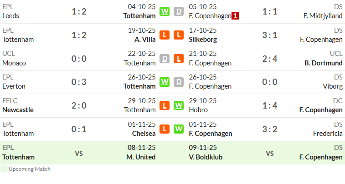Select upcoming match M. United
Image resolution: width=345 pixels, height=184 pixels.
pyautogui.click(x=141, y=157)
